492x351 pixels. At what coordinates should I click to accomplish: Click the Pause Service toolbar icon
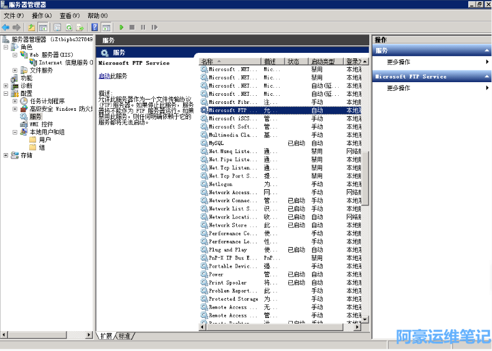point(143,27)
